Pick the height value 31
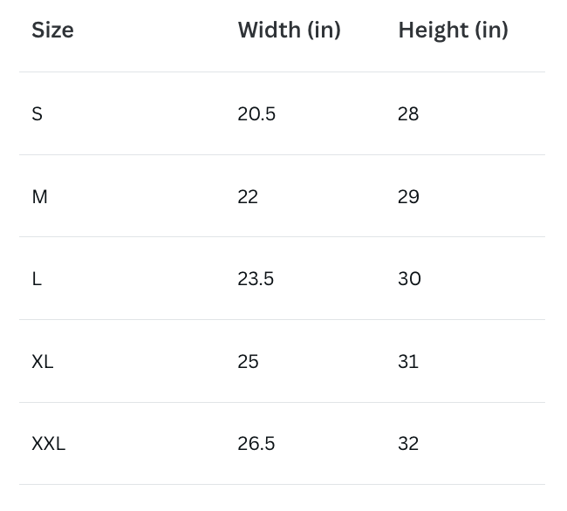Image resolution: width=567 pixels, height=511 pixels. [408, 362]
